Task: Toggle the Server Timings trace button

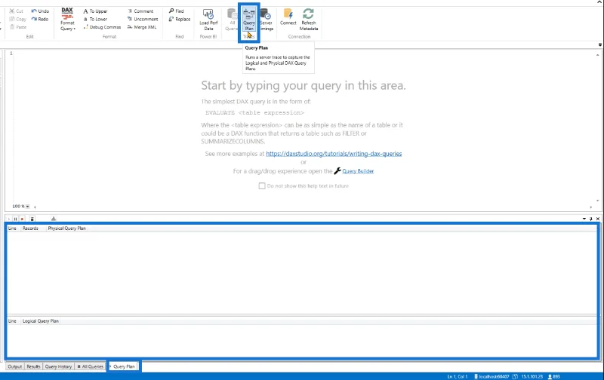Action: tap(267, 20)
